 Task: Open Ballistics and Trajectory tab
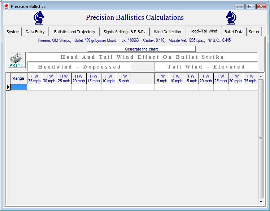(74, 32)
